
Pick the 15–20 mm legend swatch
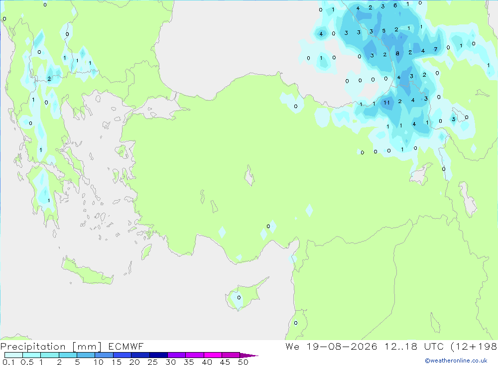[x=123, y=355]
